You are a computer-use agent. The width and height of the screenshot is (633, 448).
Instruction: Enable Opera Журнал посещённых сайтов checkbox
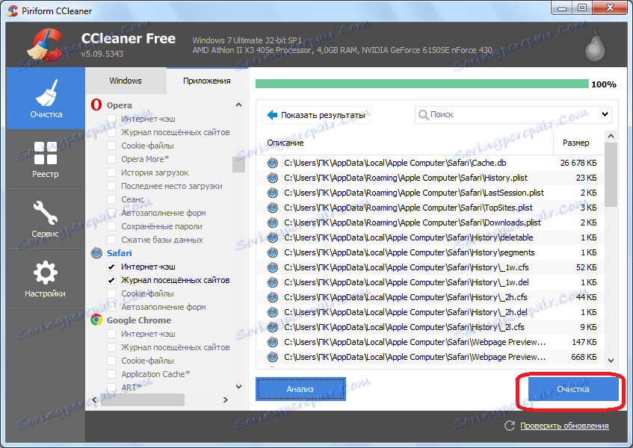tap(111, 132)
